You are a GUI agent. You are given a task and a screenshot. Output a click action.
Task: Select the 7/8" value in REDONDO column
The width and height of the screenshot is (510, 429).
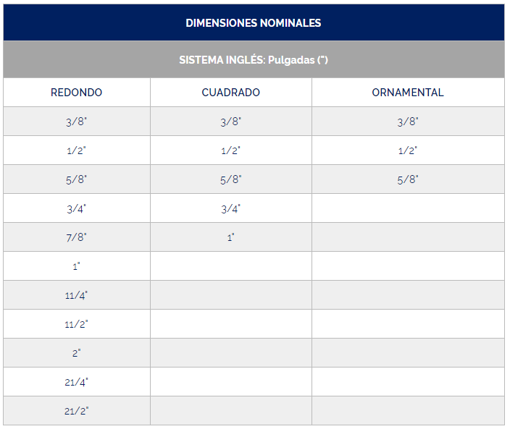click(76, 237)
